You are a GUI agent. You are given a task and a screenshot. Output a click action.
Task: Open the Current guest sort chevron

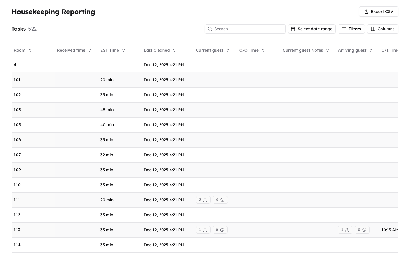[228, 50]
